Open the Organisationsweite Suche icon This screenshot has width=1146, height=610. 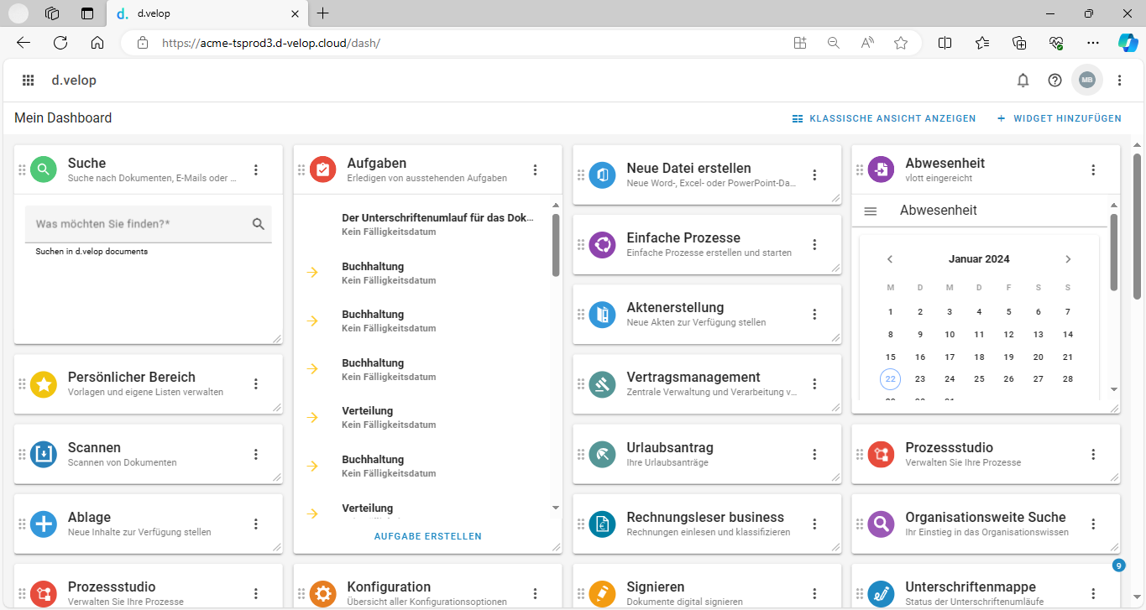pyautogui.click(x=882, y=524)
